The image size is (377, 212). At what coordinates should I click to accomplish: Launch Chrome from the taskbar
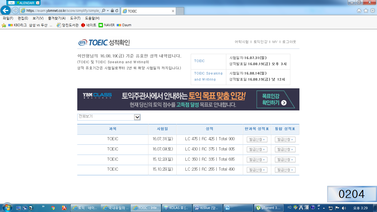pos(53,208)
